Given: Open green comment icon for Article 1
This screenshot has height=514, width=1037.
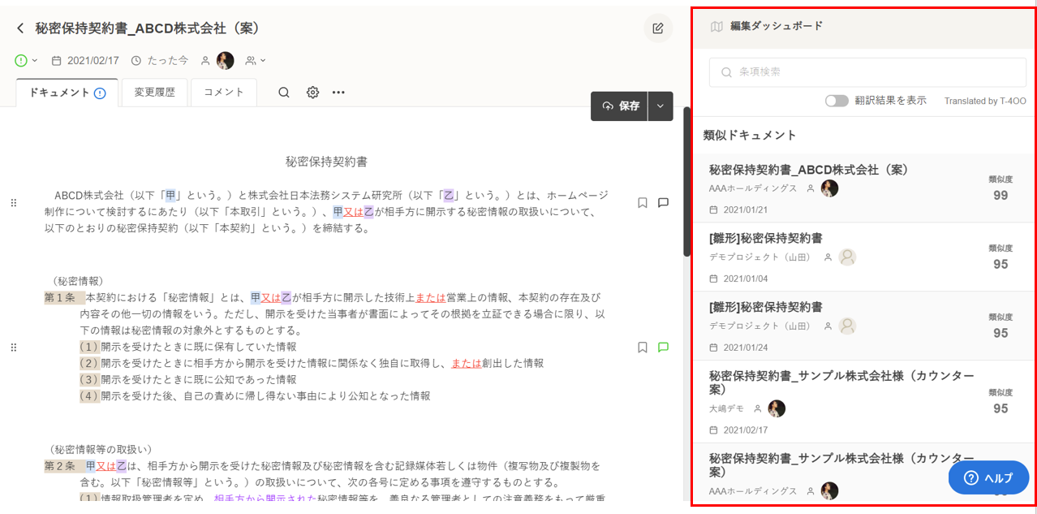Looking at the screenshot, I should [x=663, y=348].
